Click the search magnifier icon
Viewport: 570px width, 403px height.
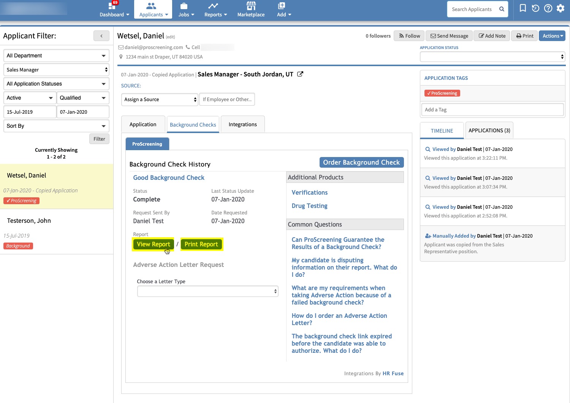(502, 9)
